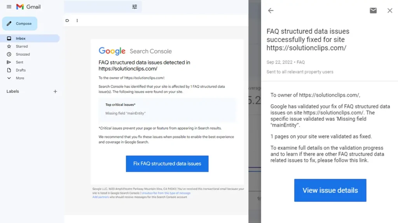Open the Sent folder
Image resolution: width=398 pixels, height=223 pixels.
[x=19, y=62]
